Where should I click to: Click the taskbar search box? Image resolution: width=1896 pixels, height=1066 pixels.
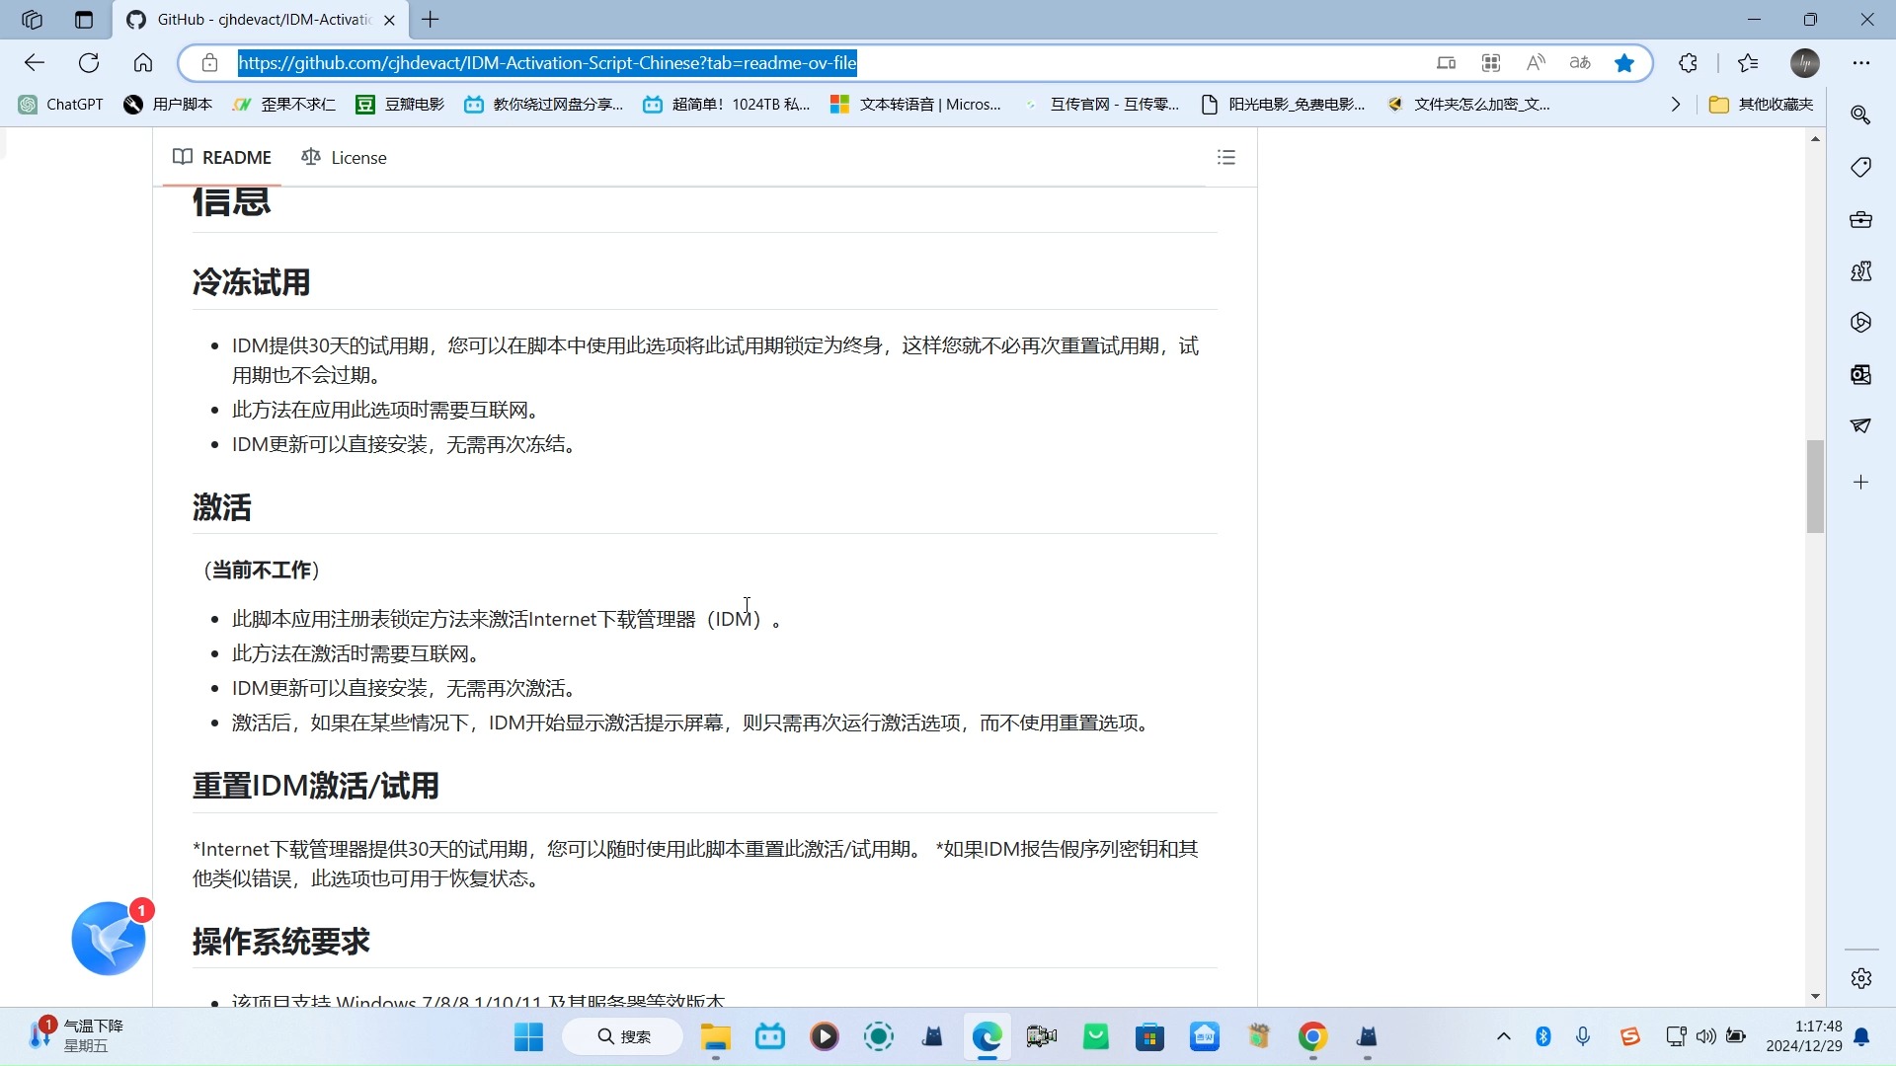[x=623, y=1037]
